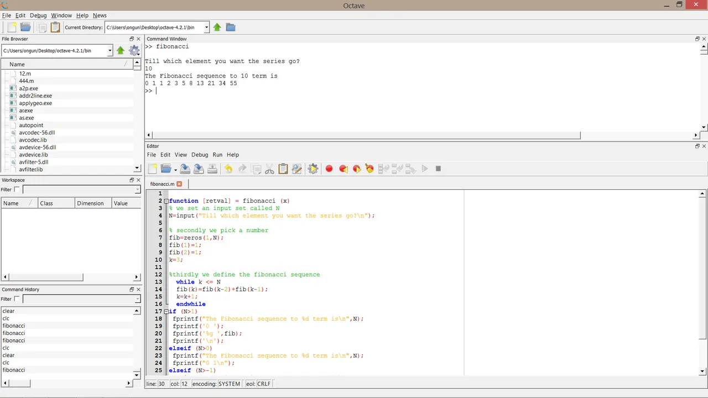Open the main File menu

click(x=7, y=15)
